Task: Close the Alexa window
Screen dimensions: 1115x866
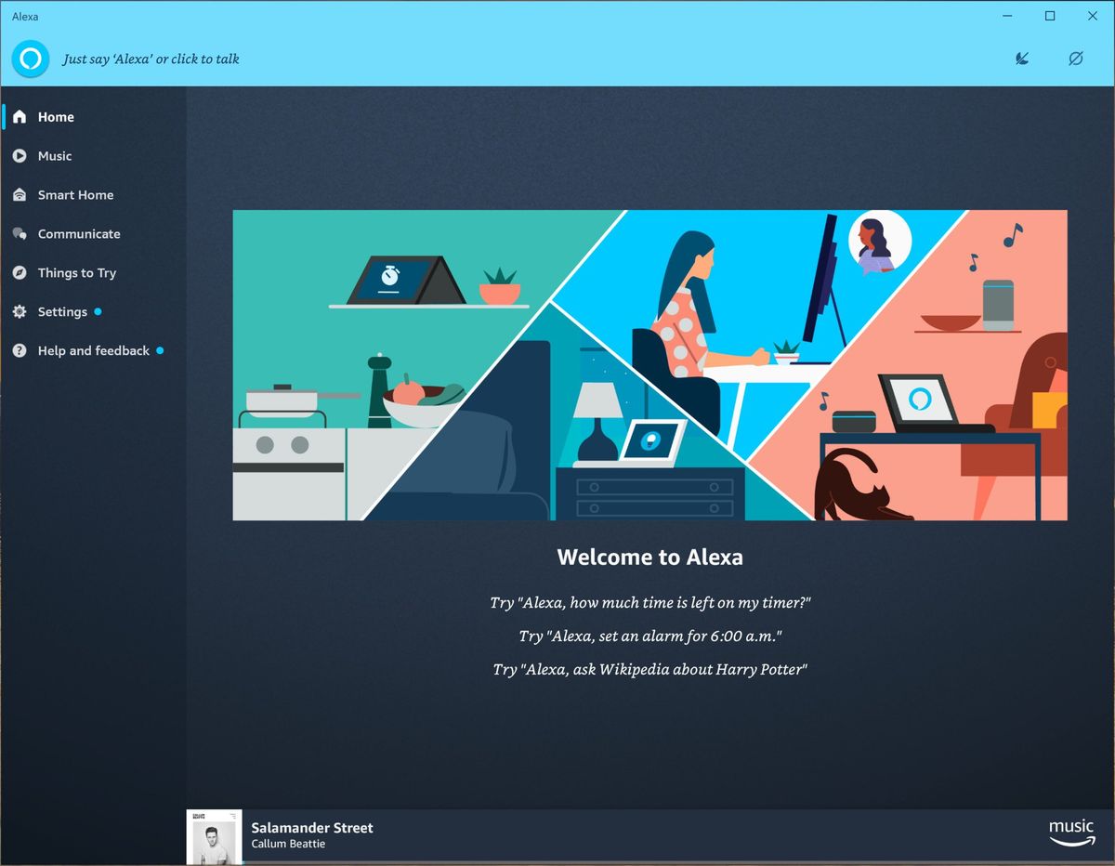Action: pyautogui.click(x=1093, y=16)
